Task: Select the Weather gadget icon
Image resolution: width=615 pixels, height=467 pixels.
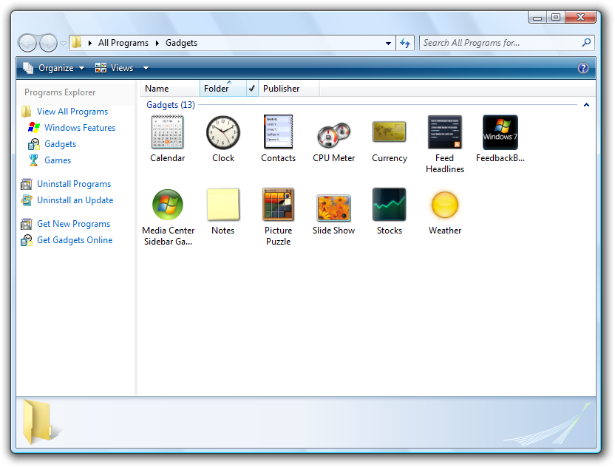Action: 445,205
